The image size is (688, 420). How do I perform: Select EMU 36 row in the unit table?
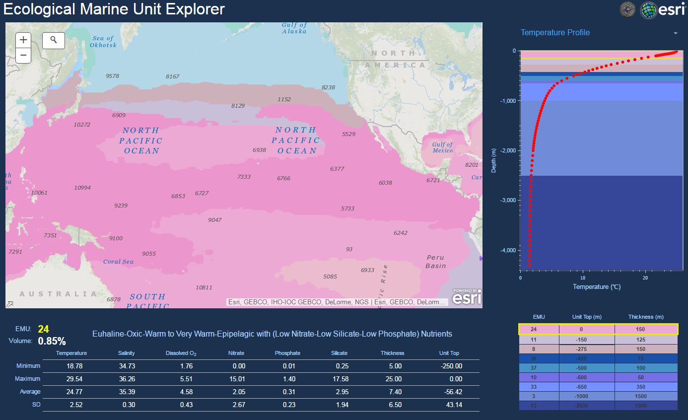point(598,358)
